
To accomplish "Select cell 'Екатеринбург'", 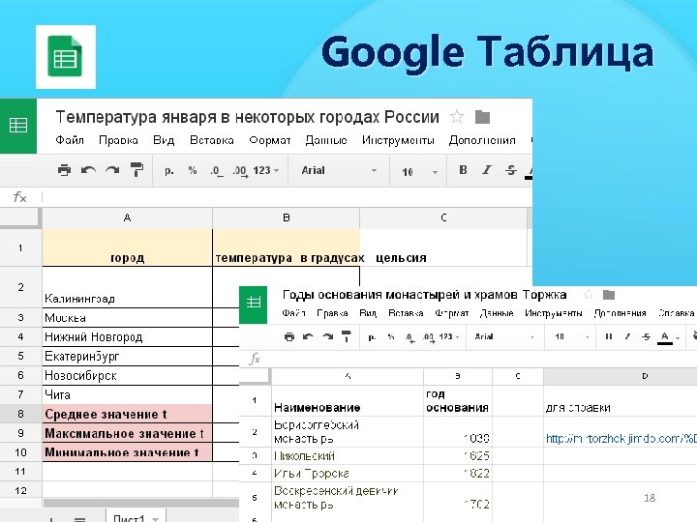I will [x=128, y=357].
